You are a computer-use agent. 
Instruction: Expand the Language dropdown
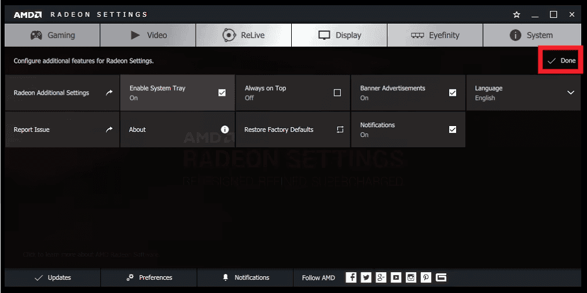(570, 92)
